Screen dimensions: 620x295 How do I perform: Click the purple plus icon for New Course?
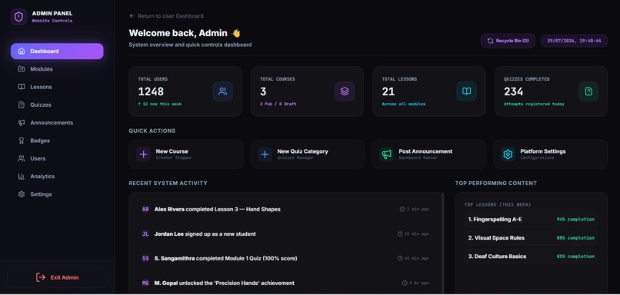point(144,154)
